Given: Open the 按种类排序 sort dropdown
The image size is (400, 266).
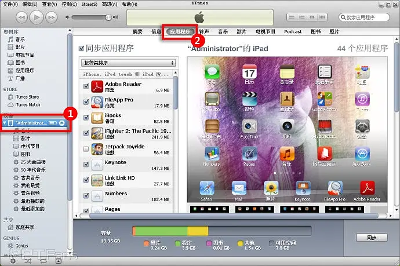Looking at the screenshot, I should tap(128, 63).
